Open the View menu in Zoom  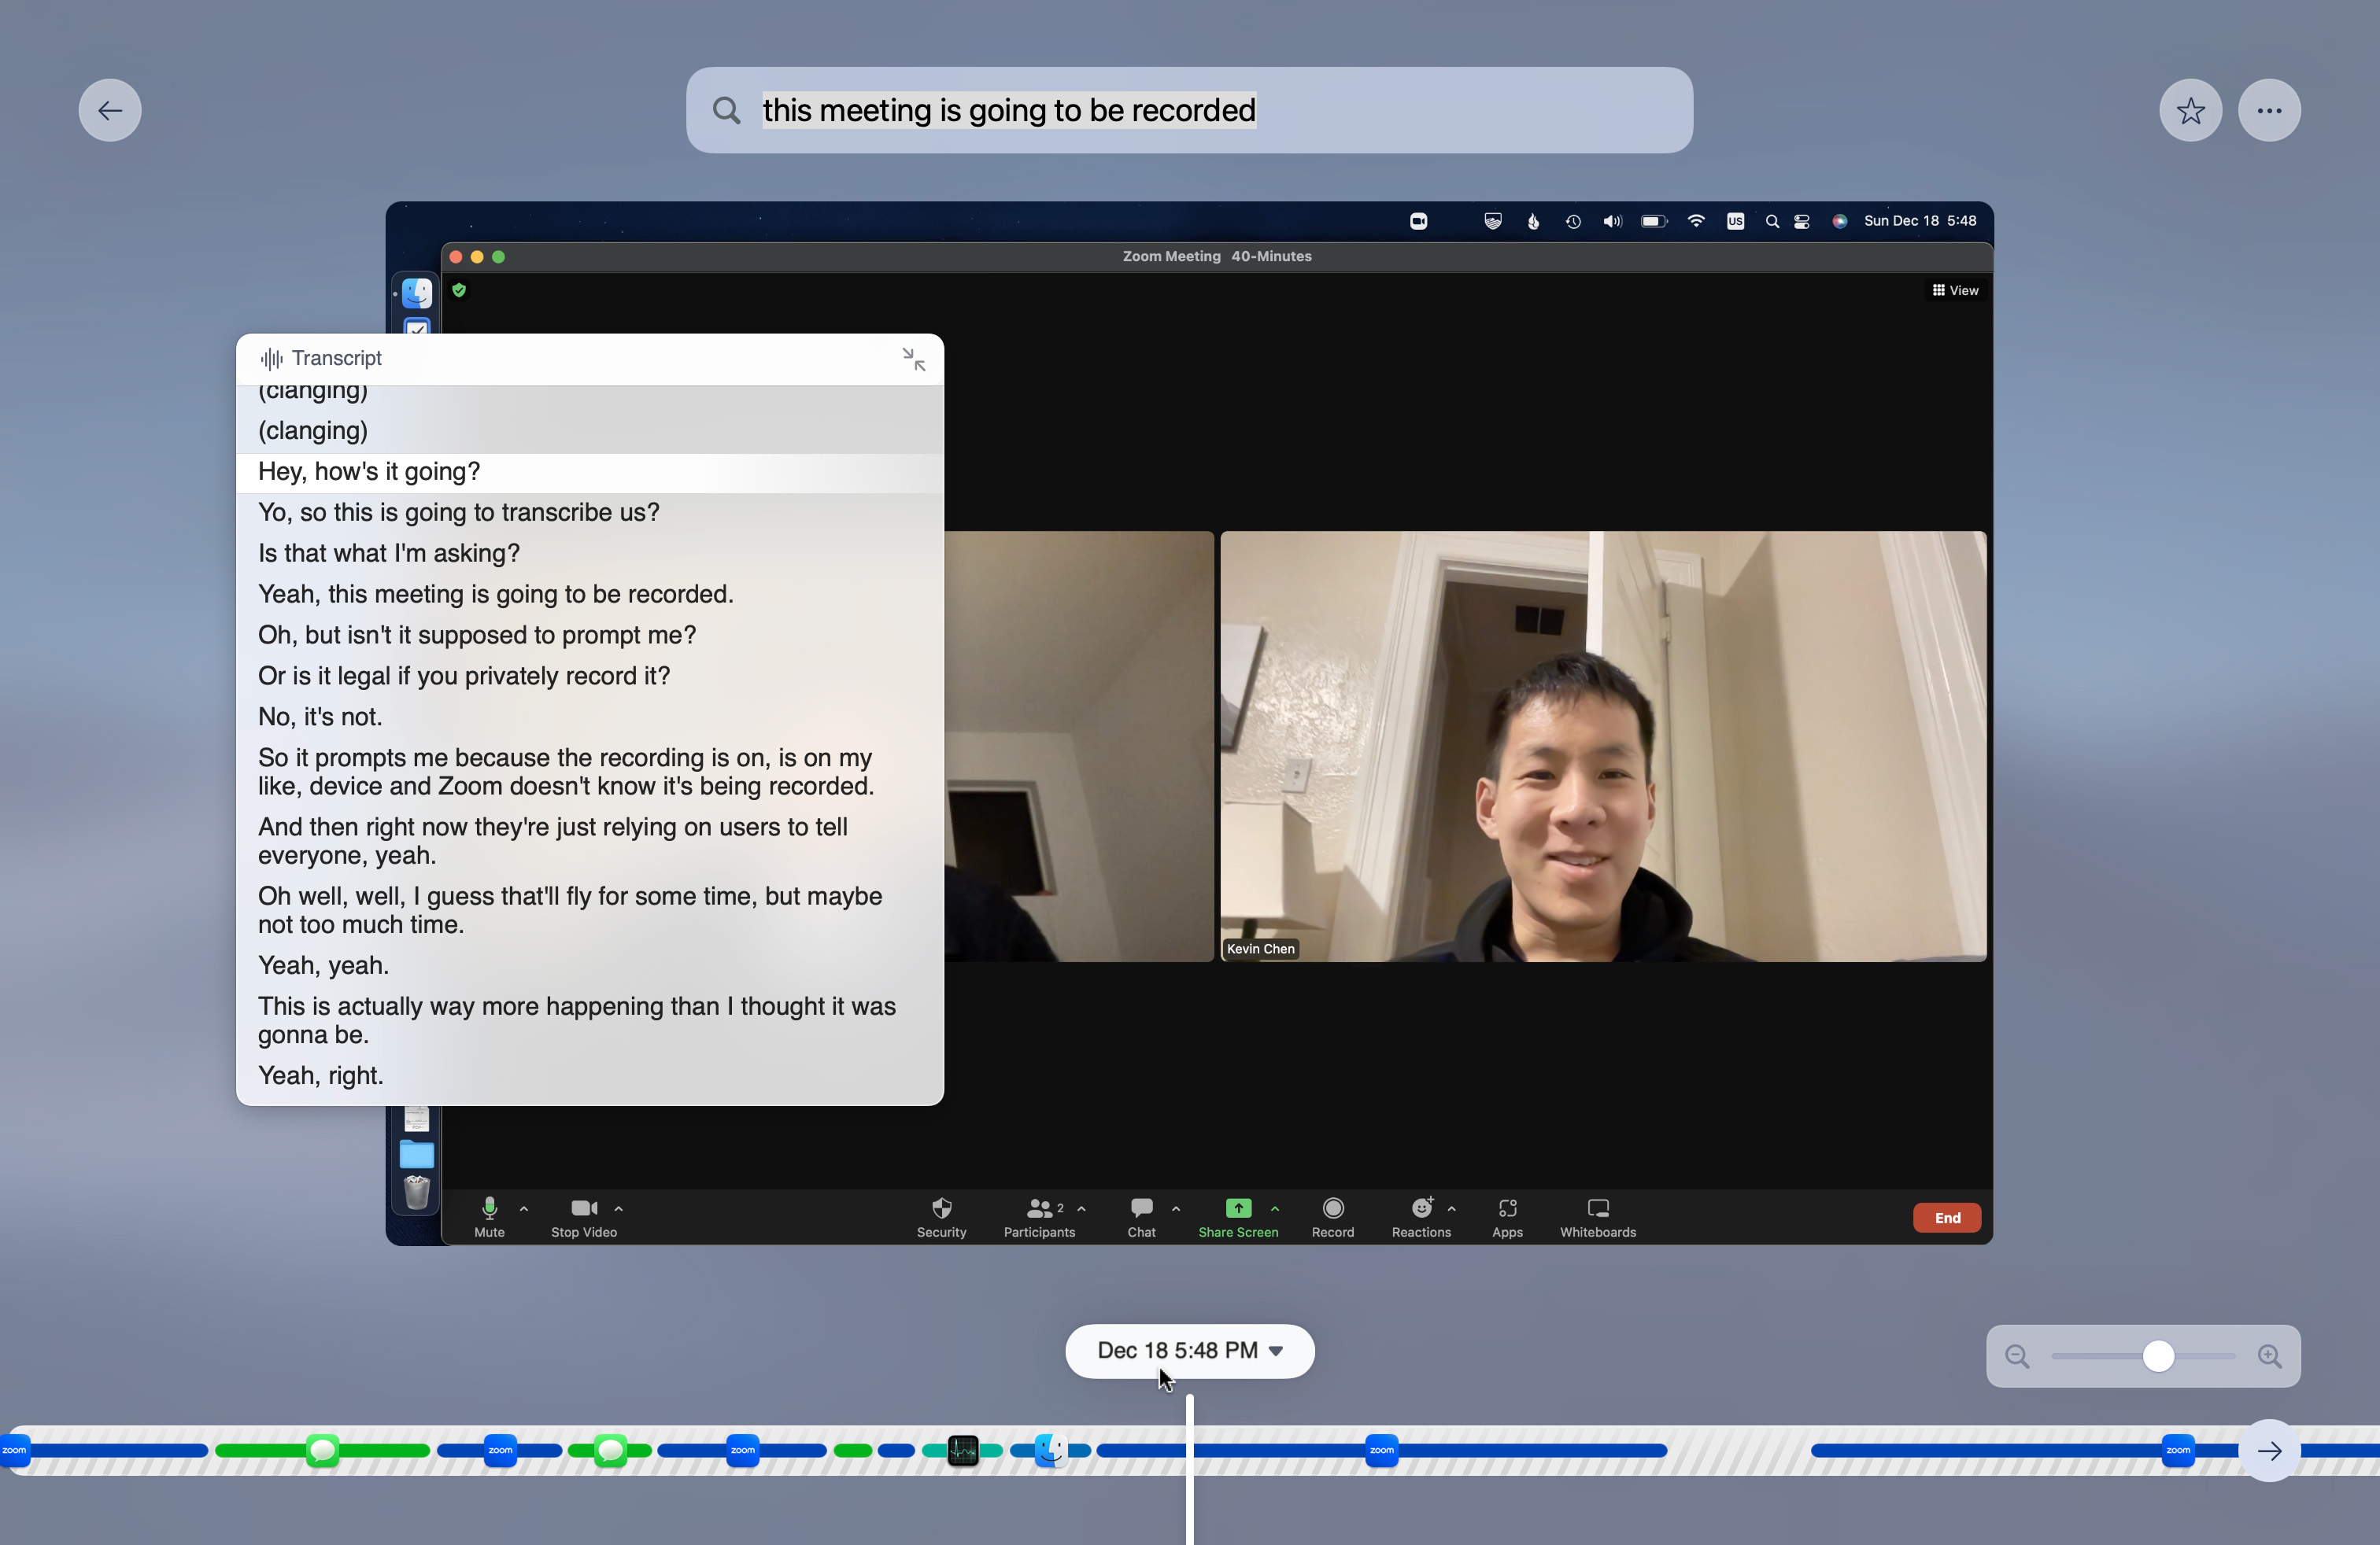click(x=1954, y=289)
